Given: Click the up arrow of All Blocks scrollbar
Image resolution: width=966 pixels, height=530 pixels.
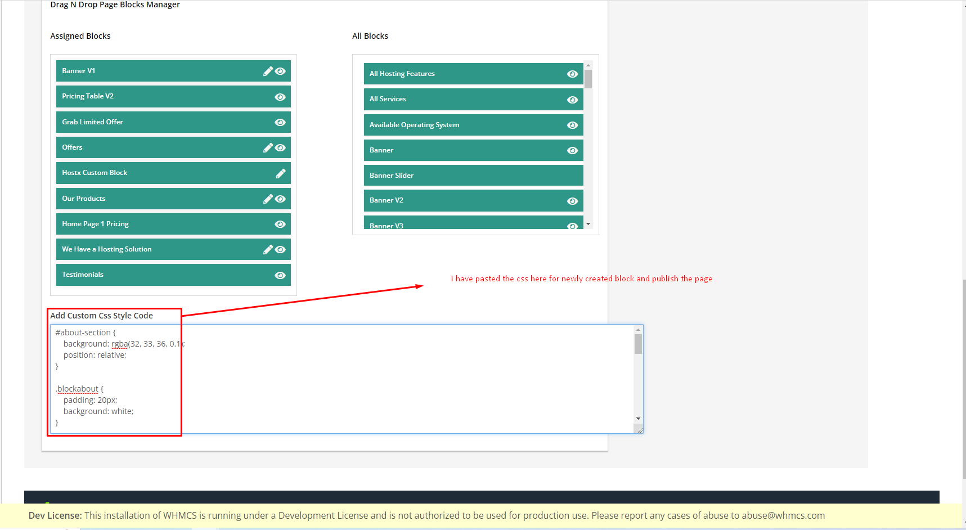Looking at the screenshot, I should [588, 65].
